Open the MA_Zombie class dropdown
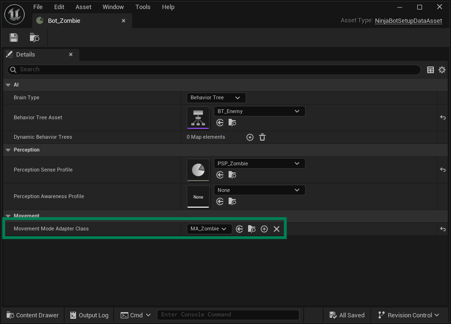The image size is (451, 324). [x=209, y=229]
